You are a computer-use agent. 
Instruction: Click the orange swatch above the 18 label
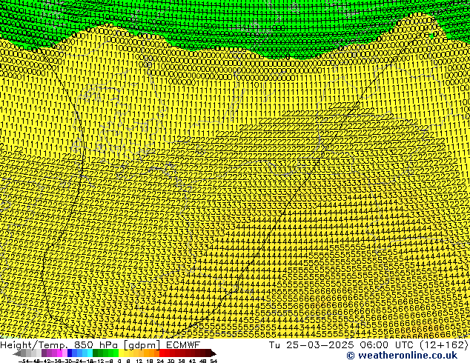click(152, 354)
